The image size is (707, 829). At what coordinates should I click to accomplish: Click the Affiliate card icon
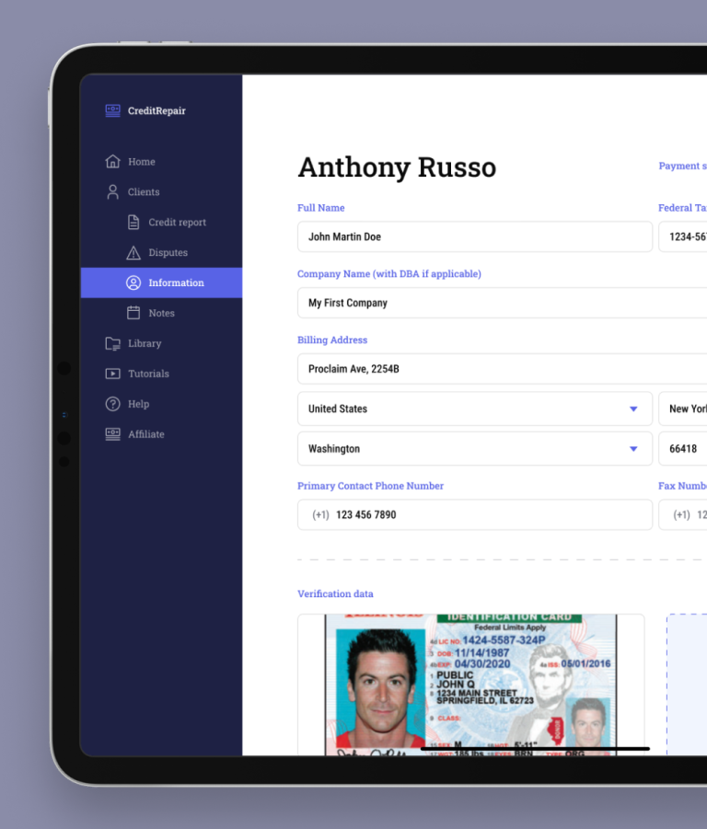tap(112, 434)
